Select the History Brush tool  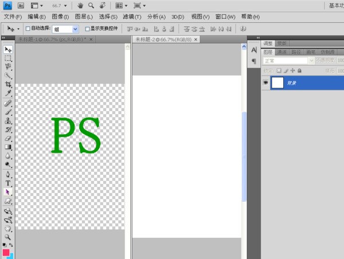point(8,129)
